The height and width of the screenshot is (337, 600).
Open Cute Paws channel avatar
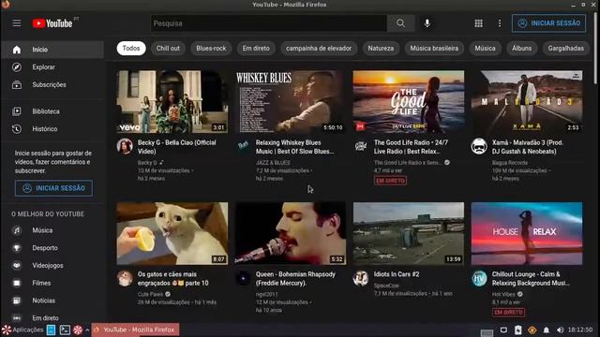point(125,279)
